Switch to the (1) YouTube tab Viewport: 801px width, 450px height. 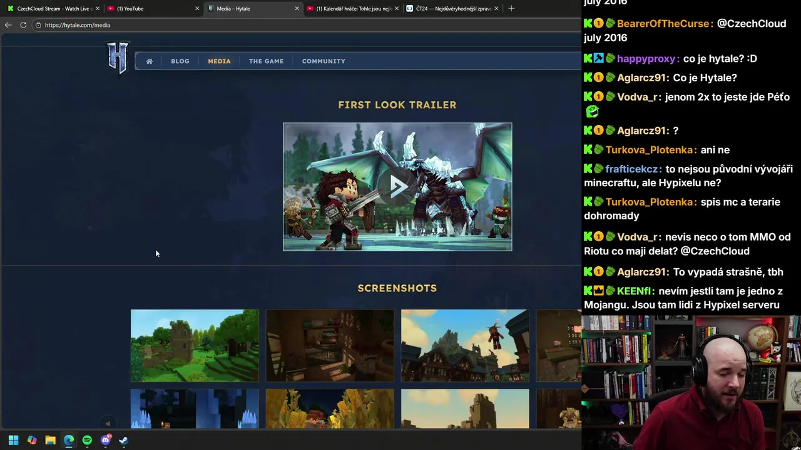pos(153,8)
